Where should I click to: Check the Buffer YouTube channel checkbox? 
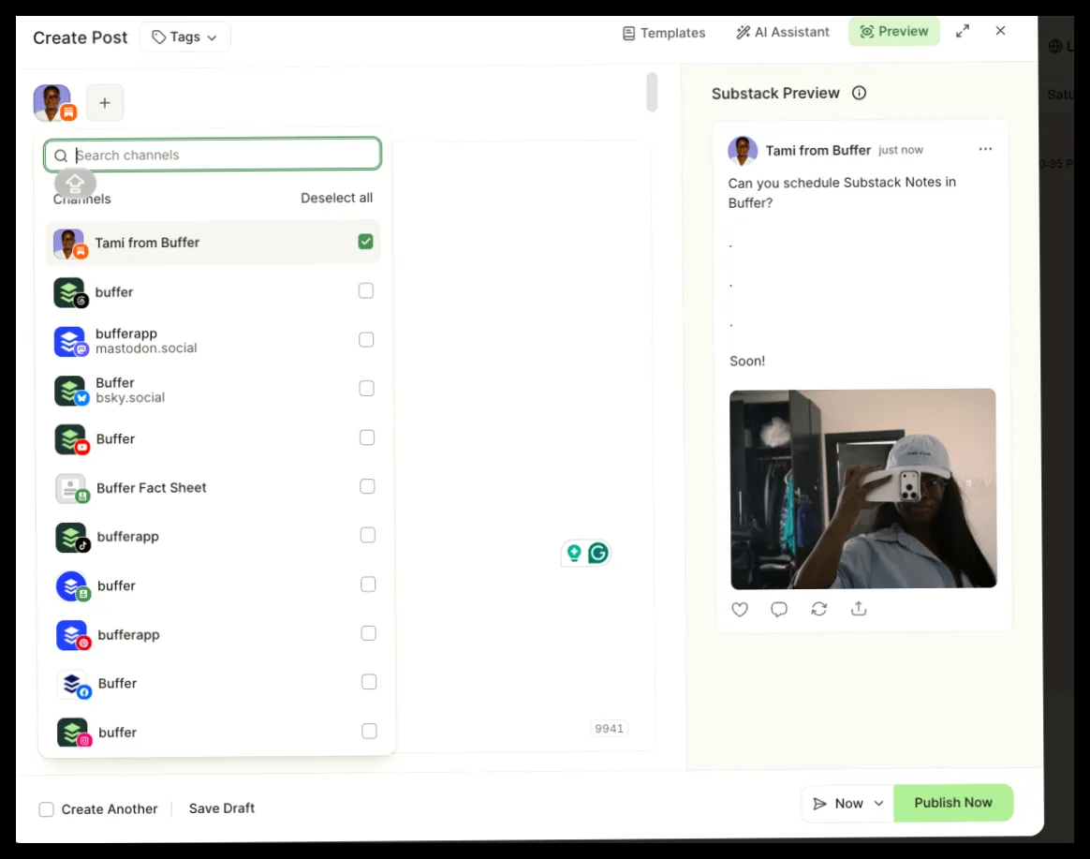click(367, 437)
